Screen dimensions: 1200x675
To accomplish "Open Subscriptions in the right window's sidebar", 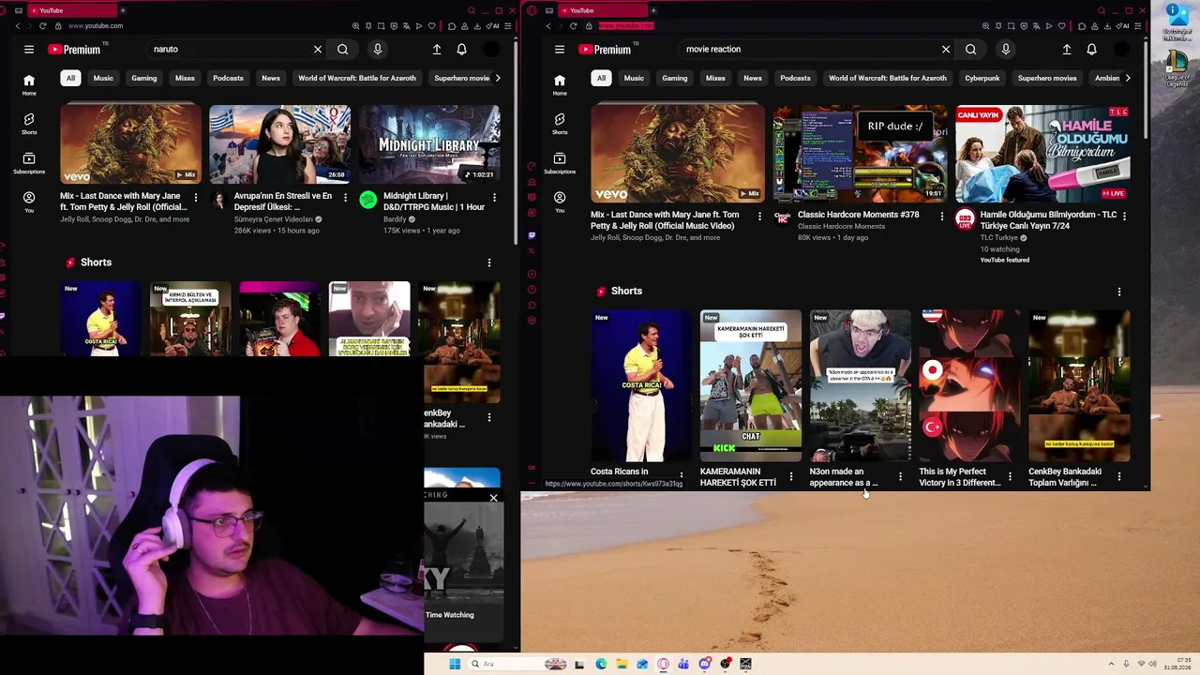I will (x=560, y=163).
